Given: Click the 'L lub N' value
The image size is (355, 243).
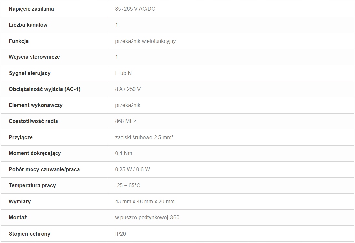Looking at the screenshot, I should click(x=123, y=73).
